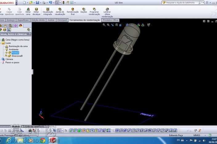Open render Opções

[x=84, y=11]
